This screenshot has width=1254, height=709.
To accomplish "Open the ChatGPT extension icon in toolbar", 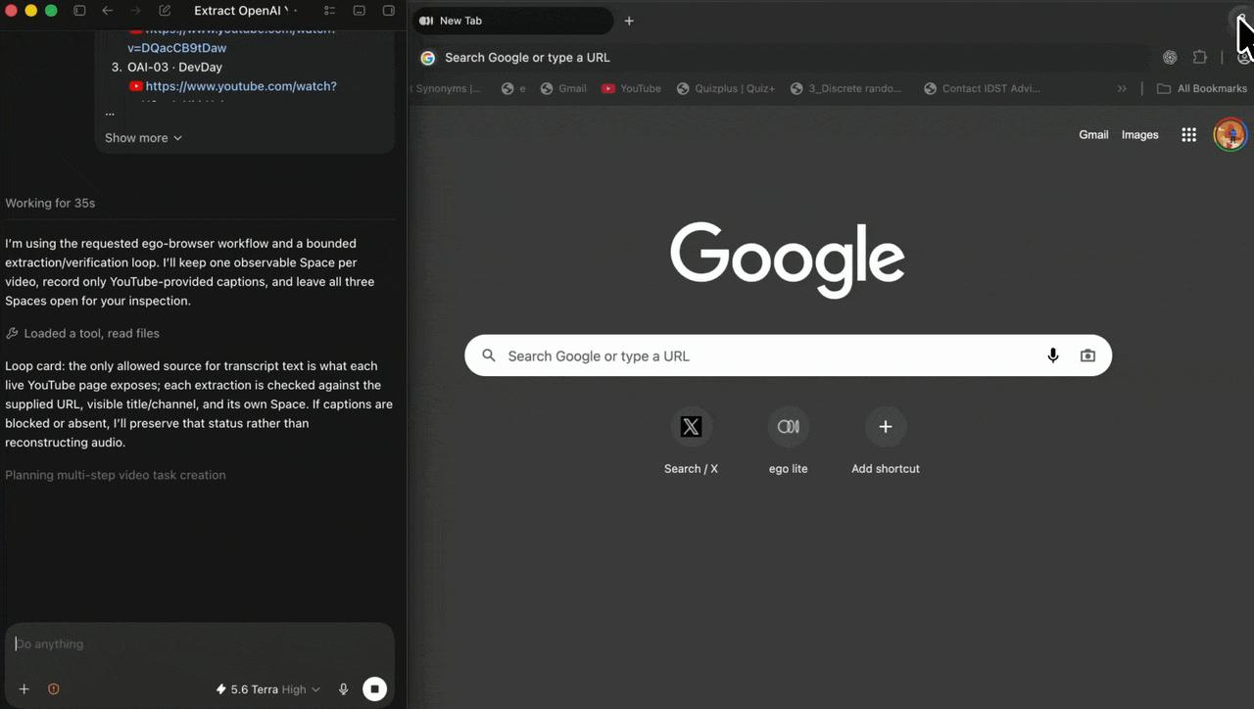I will coord(1170,58).
